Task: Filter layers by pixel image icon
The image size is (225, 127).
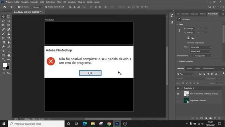Action: [200, 74]
